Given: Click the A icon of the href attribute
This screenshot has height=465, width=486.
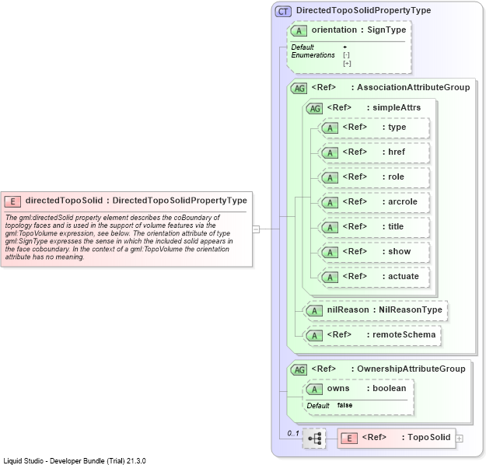Looking at the screenshot, I should click(x=330, y=153).
